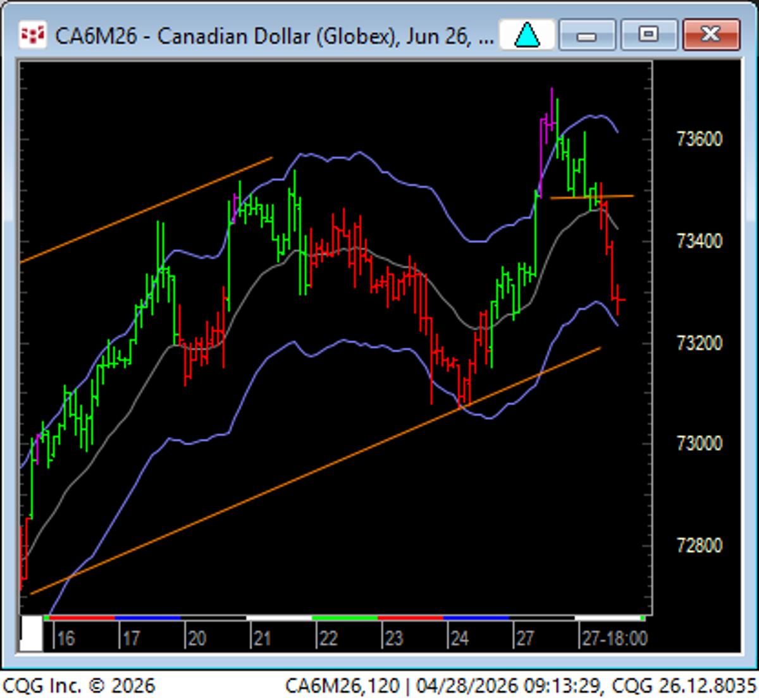Select date label 27 on time axis
Screen dimensions: 759x700
[x=525, y=639]
